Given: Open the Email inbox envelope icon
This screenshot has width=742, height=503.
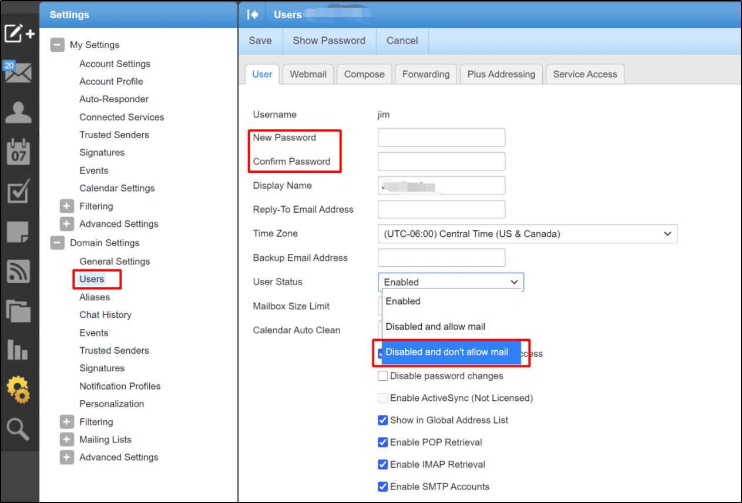Looking at the screenshot, I should coord(18,71).
